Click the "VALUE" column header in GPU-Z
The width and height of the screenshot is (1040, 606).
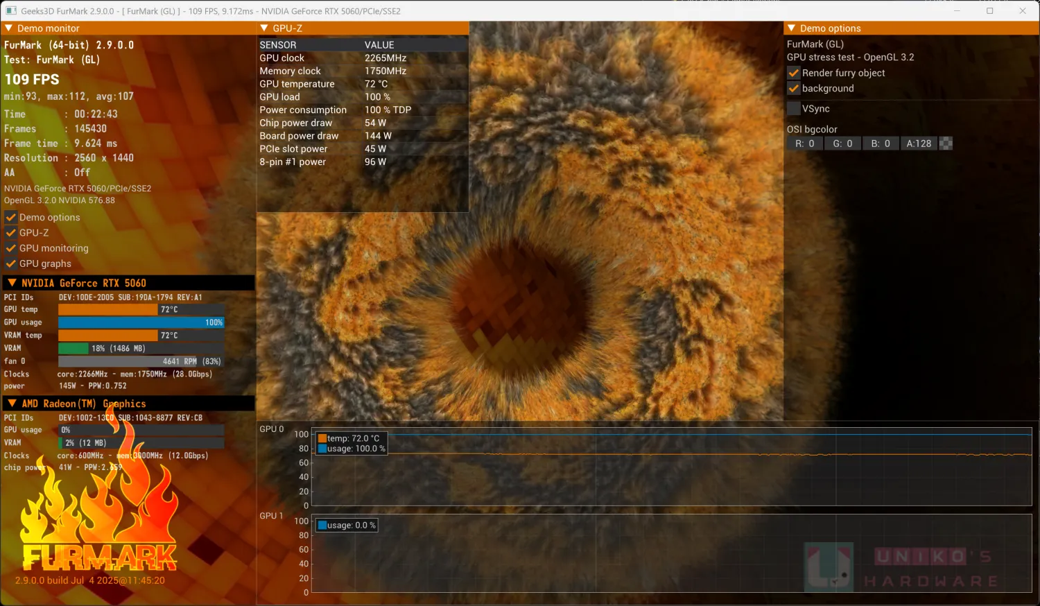pos(379,45)
